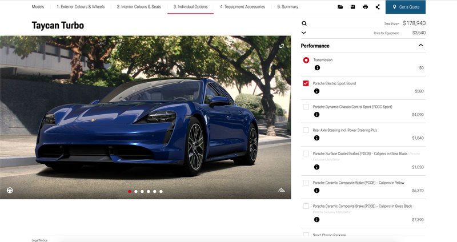Click the $4,090 PDCC Sport price
This screenshot has height=242, width=457.
(x=418, y=115)
